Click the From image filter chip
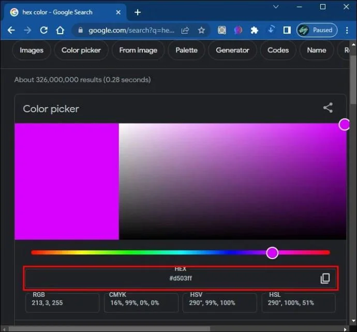The image size is (357, 332). (x=137, y=50)
